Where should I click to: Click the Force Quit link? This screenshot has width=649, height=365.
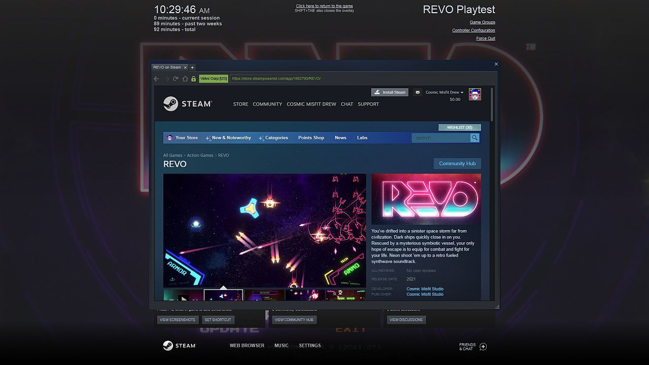click(485, 38)
